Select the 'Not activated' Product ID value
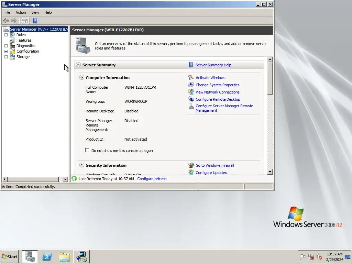Image resolution: width=352 pixels, height=264 pixels. pyautogui.click(x=135, y=139)
